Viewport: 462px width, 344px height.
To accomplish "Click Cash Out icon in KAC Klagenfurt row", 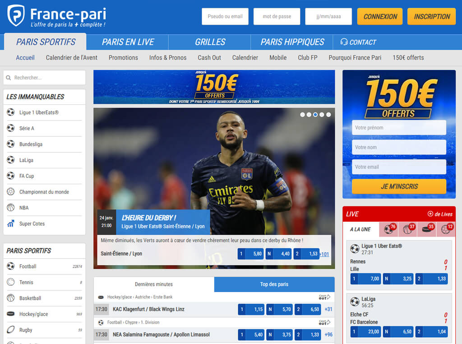I will click(x=325, y=297).
